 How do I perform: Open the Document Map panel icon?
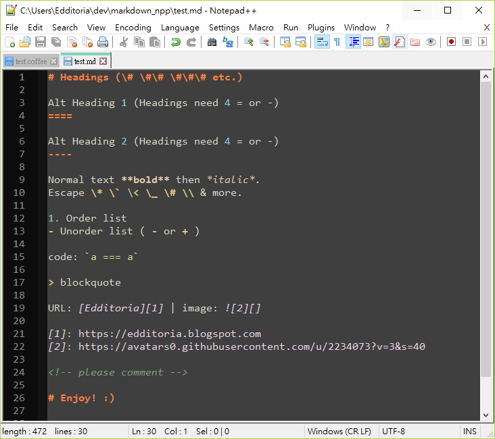click(384, 42)
